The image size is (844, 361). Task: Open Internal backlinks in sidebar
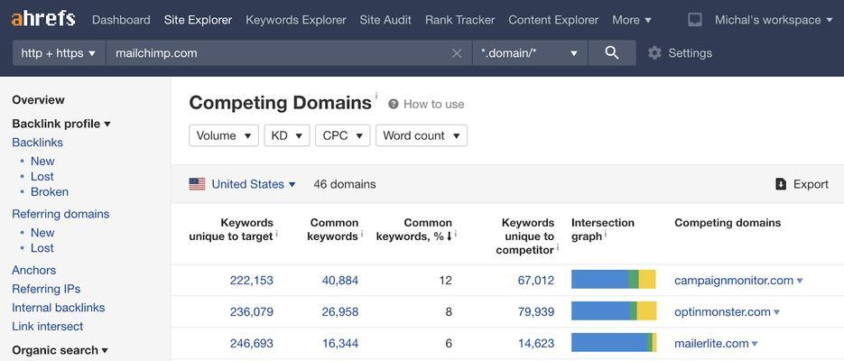[x=58, y=308]
